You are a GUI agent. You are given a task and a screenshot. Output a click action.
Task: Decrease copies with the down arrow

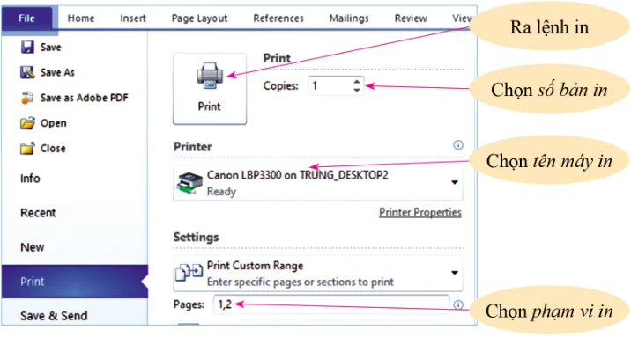tap(357, 90)
